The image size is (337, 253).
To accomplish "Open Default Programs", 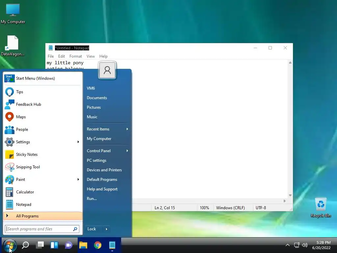I will click(102, 180).
